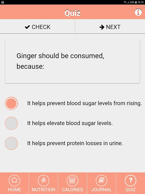
Task: Tap the answer text about protein losses
Action: point(75,143)
